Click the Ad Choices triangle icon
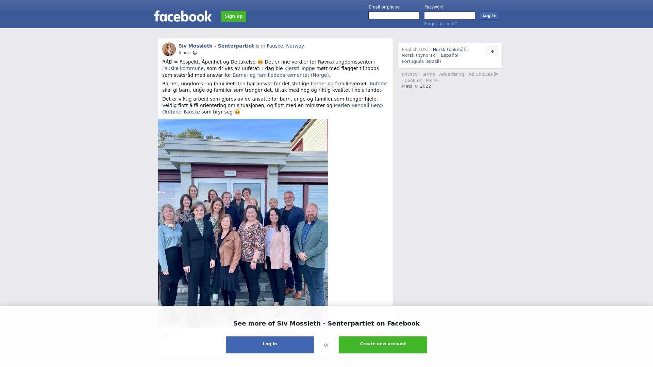Image resolution: width=653 pixels, height=367 pixels. (496, 74)
